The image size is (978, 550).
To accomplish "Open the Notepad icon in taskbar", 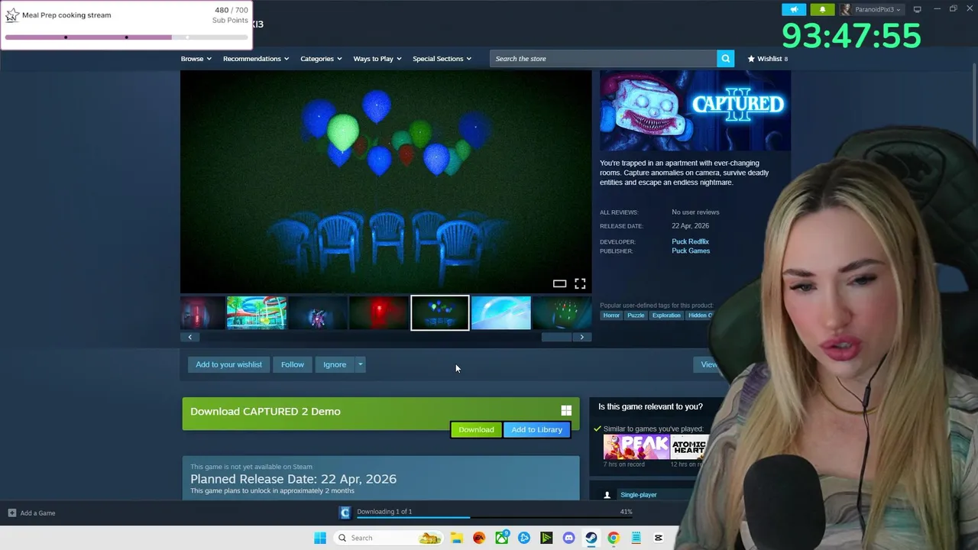I will 636,538.
